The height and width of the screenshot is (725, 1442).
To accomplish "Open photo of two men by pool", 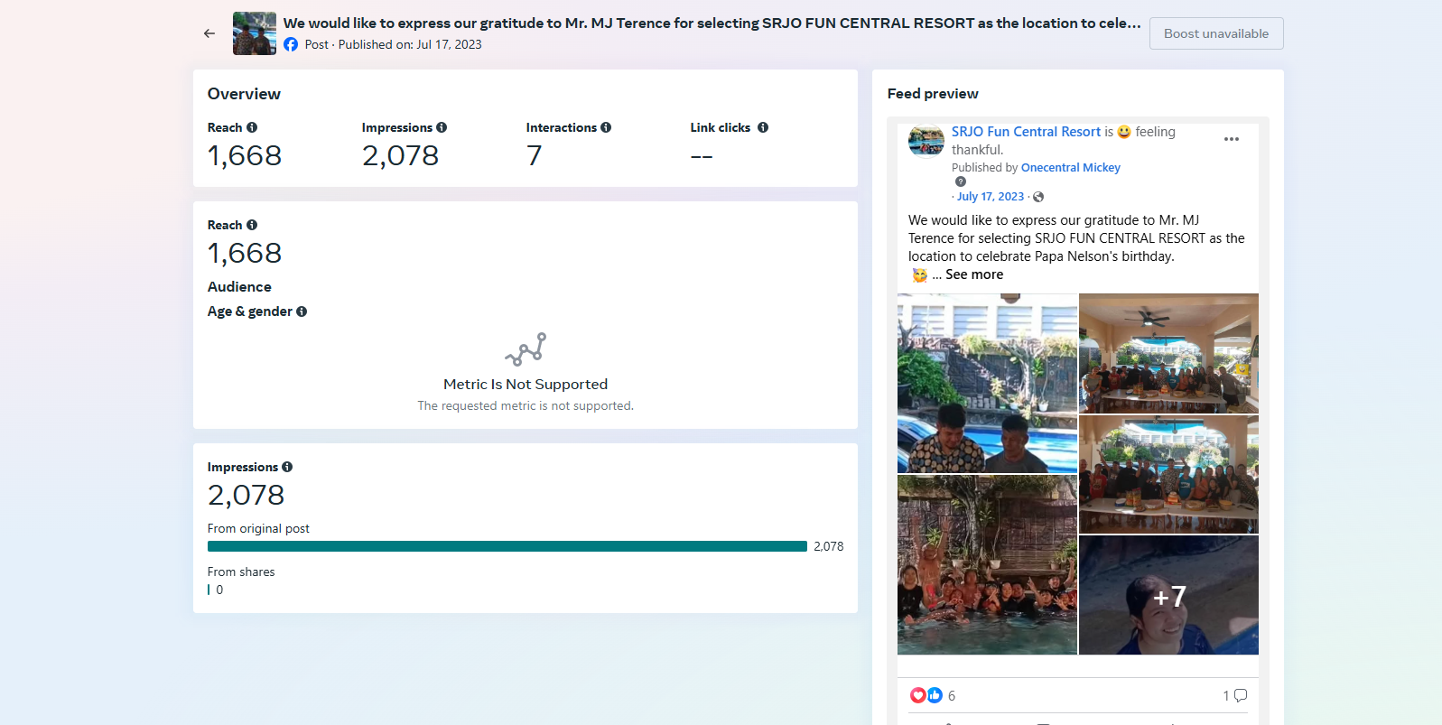I will click(987, 383).
